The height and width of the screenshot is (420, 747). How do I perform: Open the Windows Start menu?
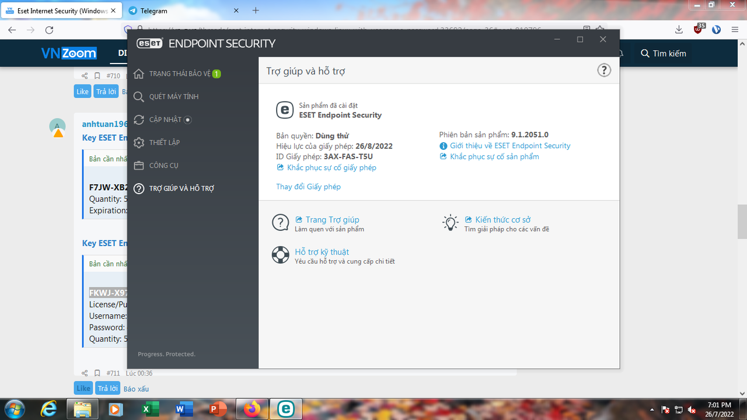(13, 409)
